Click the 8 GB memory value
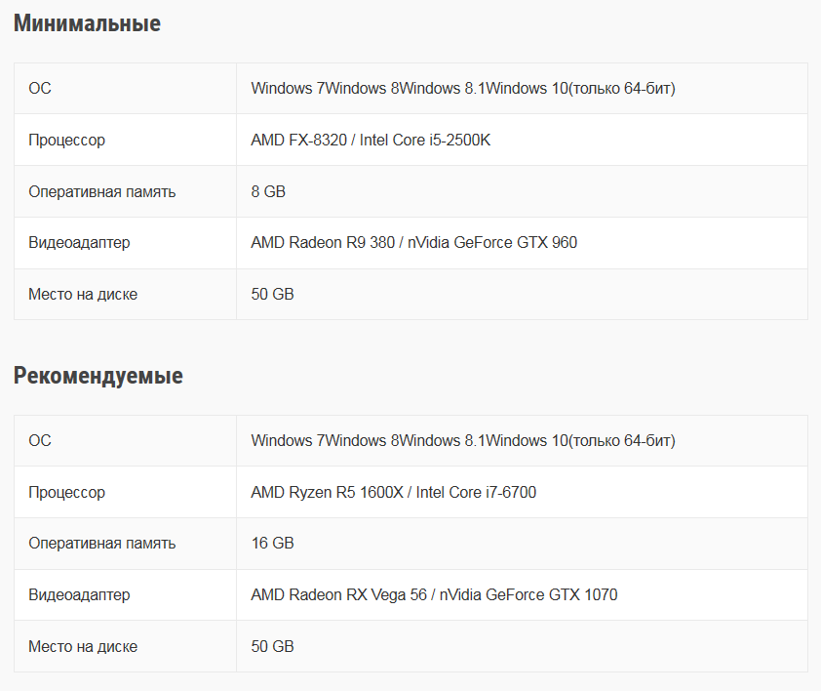The image size is (821, 691). click(x=268, y=192)
